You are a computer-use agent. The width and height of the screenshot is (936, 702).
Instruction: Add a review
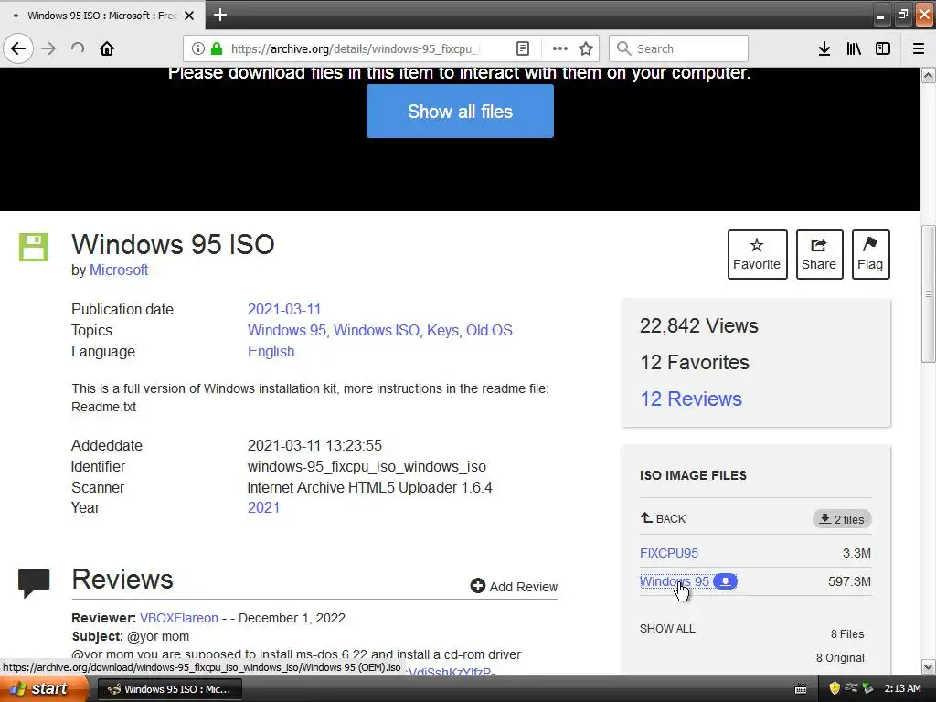514,586
